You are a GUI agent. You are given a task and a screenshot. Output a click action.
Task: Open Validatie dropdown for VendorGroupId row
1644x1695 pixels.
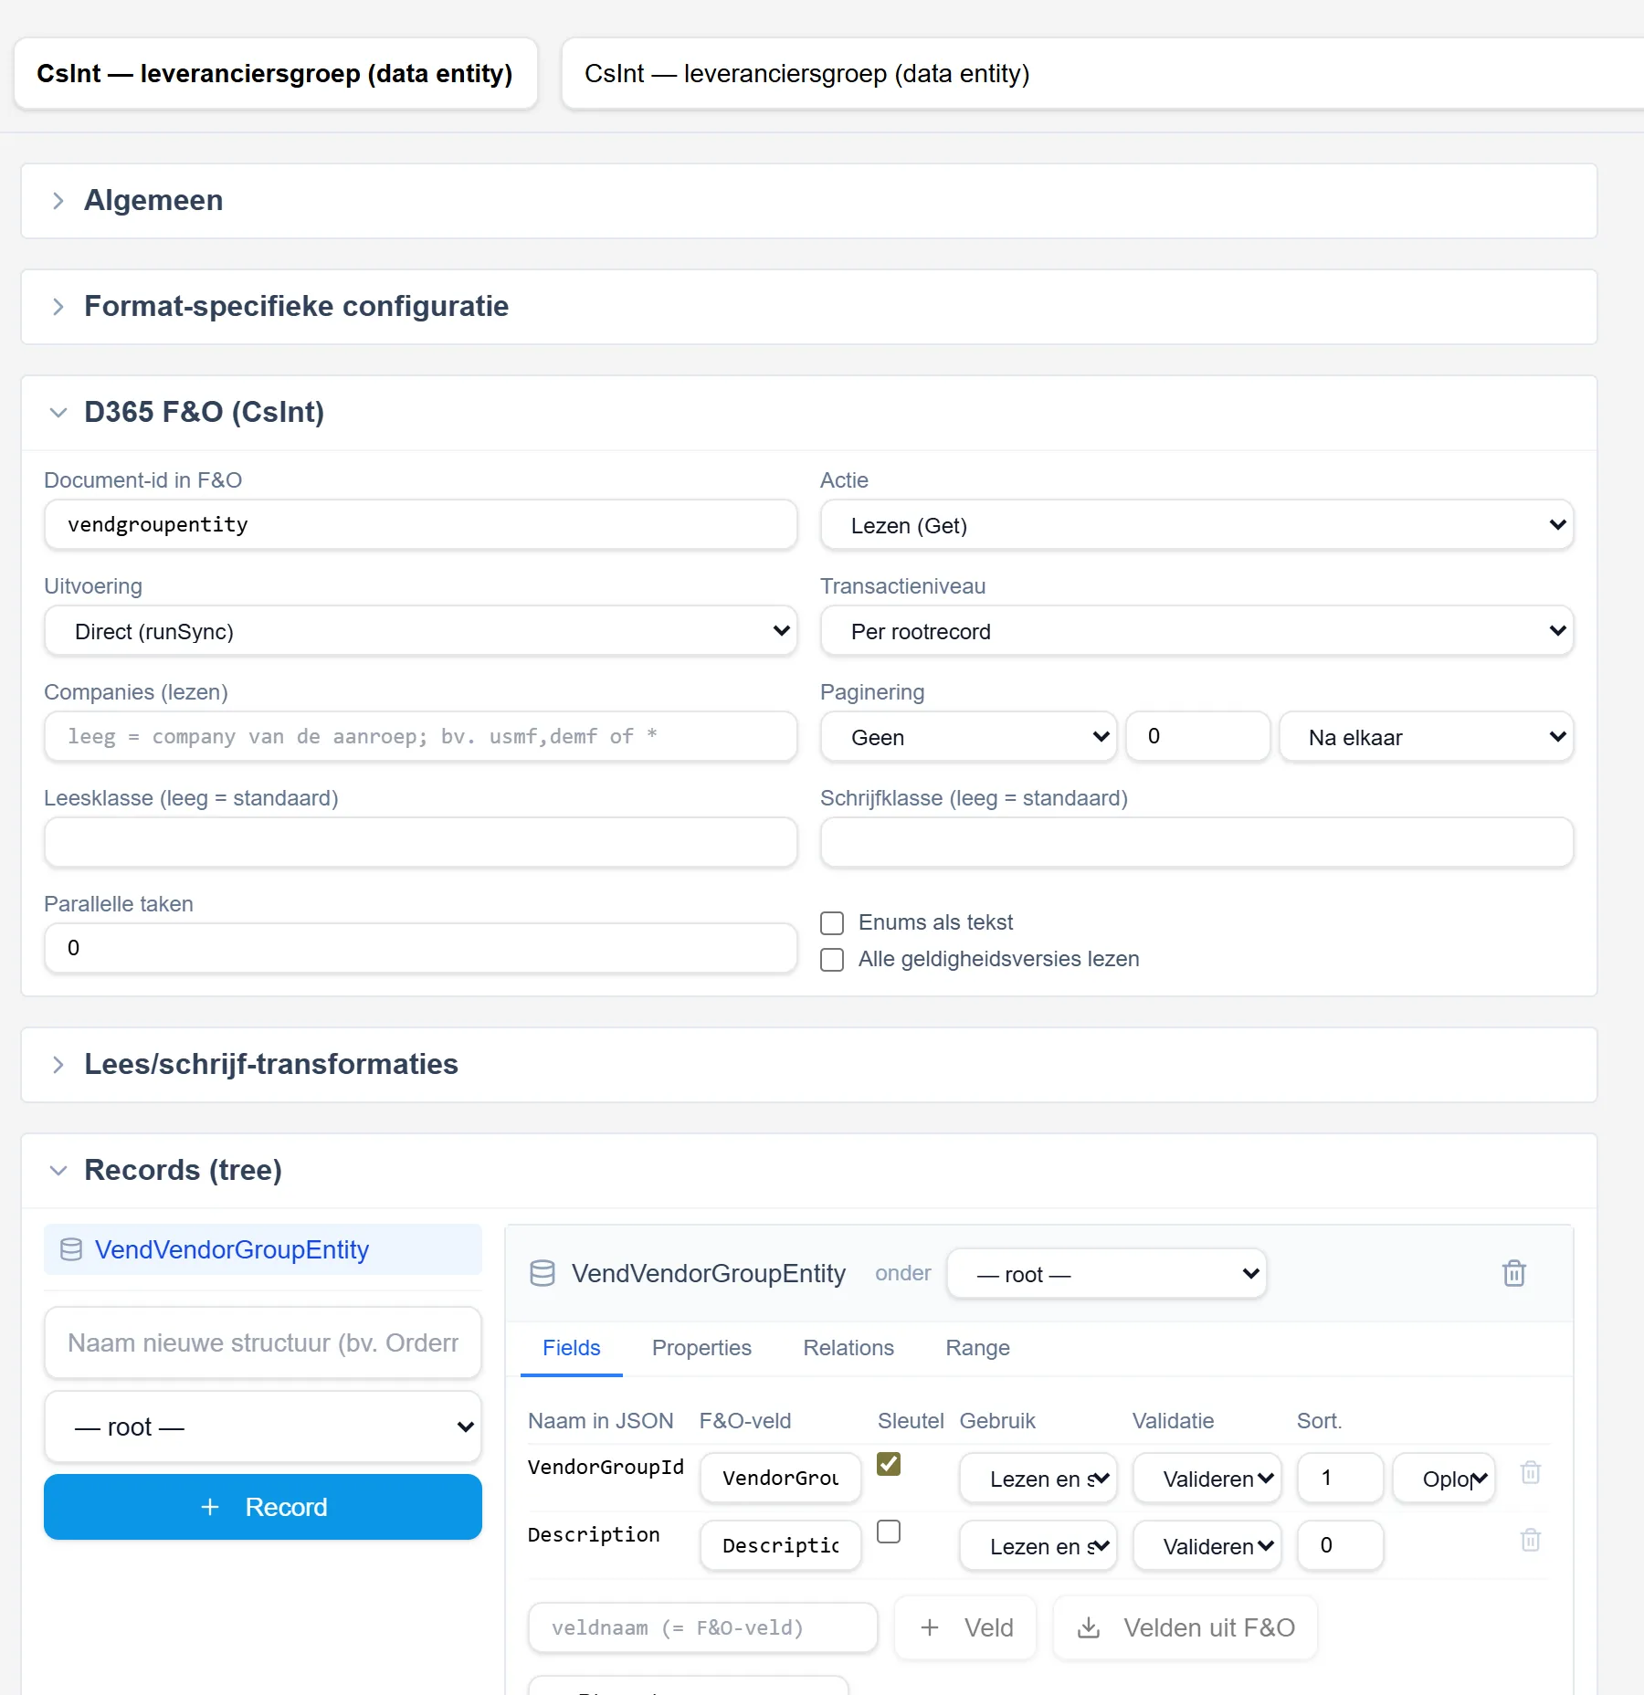1207,1479
